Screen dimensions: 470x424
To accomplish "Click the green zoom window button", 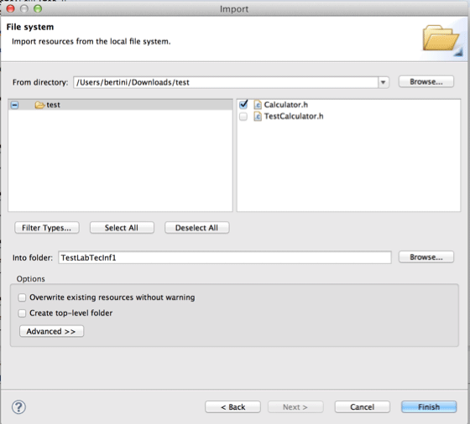I will [x=38, y=8].
